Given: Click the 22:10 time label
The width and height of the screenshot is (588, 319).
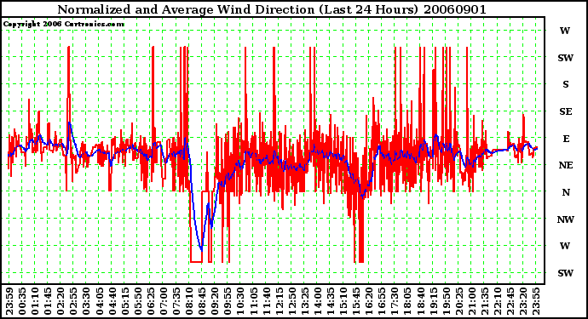Looking at the screenshot, I should point(498,301).
